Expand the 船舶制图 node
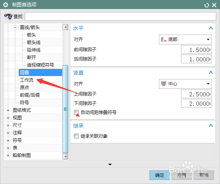220x184 pixels. (x=8, y=155)
